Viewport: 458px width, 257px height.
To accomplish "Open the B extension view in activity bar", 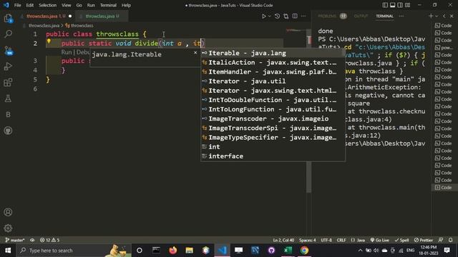I will 8,114.
